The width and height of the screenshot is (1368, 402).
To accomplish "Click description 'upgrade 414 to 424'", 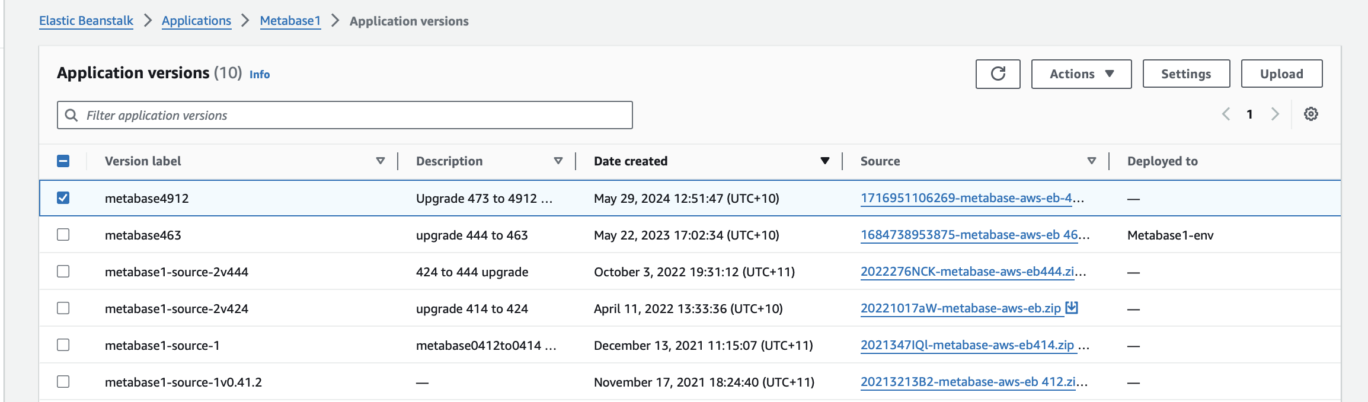I will click(472, 309).
